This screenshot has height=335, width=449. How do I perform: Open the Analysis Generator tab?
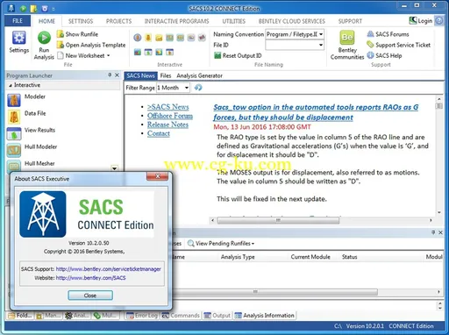click(x=199, y=75)
